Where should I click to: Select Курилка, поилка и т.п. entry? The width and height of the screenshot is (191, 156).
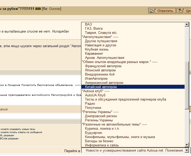pos(102,128)
